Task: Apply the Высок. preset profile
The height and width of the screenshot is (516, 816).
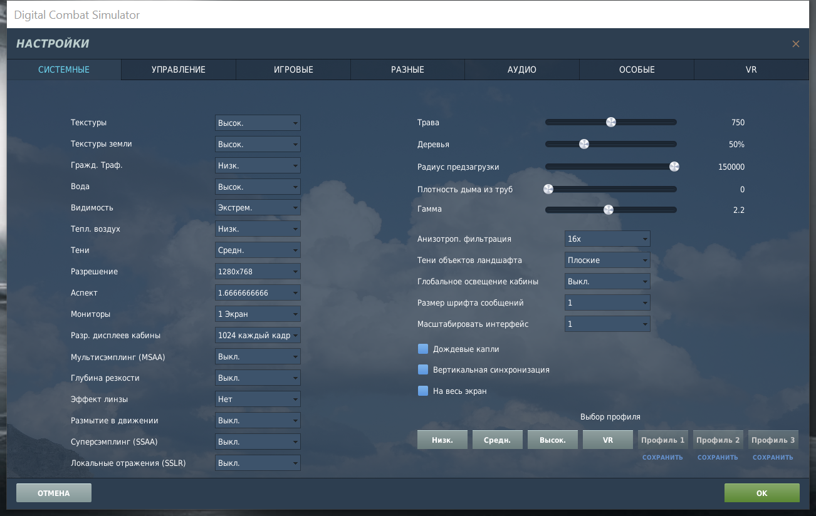Action: [x=552, y=440]
